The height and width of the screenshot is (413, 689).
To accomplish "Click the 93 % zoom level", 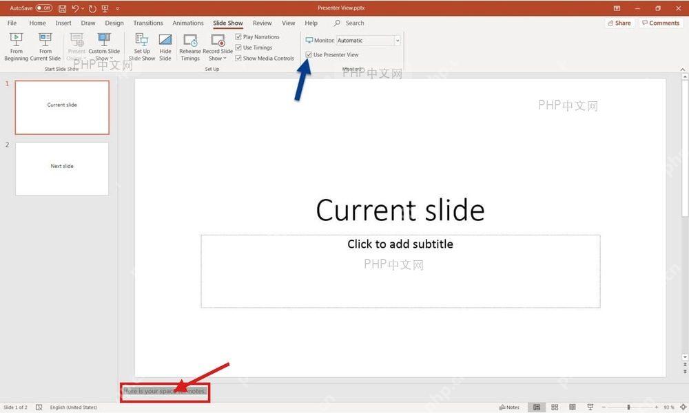I will click(x=668, y=407).
